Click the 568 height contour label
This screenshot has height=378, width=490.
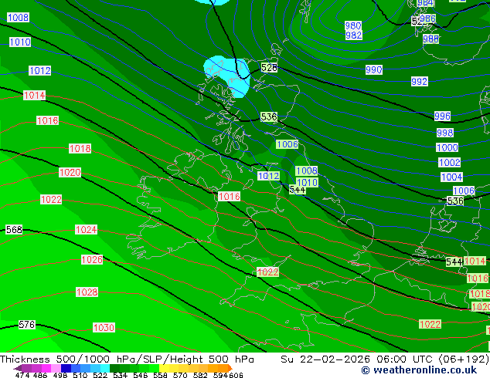[14, 230]
